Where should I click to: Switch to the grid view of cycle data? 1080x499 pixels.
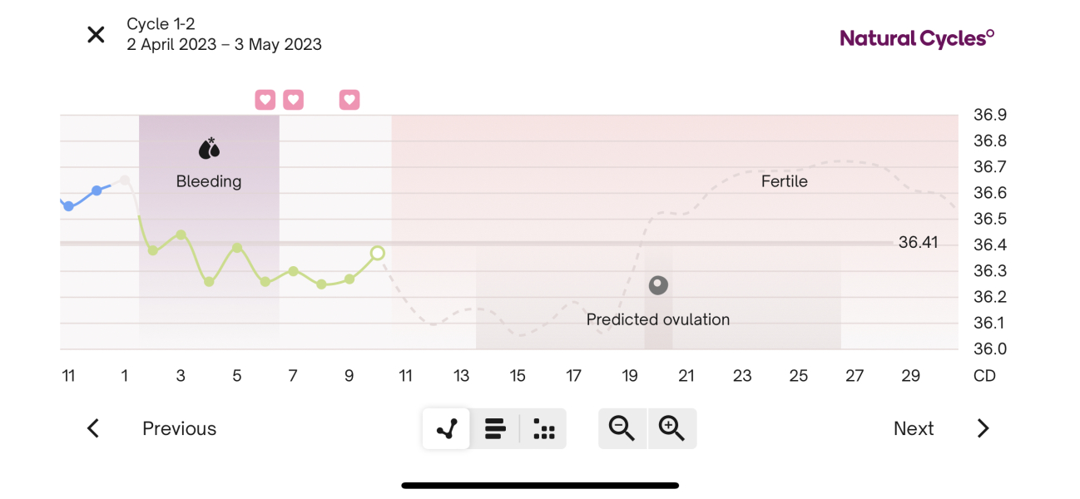pos(543,428)
